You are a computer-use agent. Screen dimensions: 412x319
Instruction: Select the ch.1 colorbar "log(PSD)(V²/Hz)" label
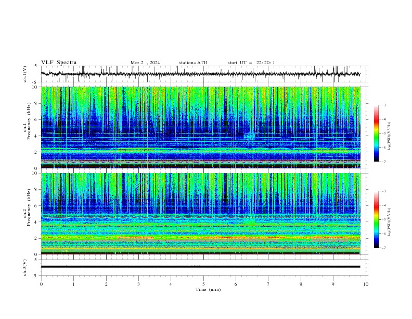pos(390,136)
